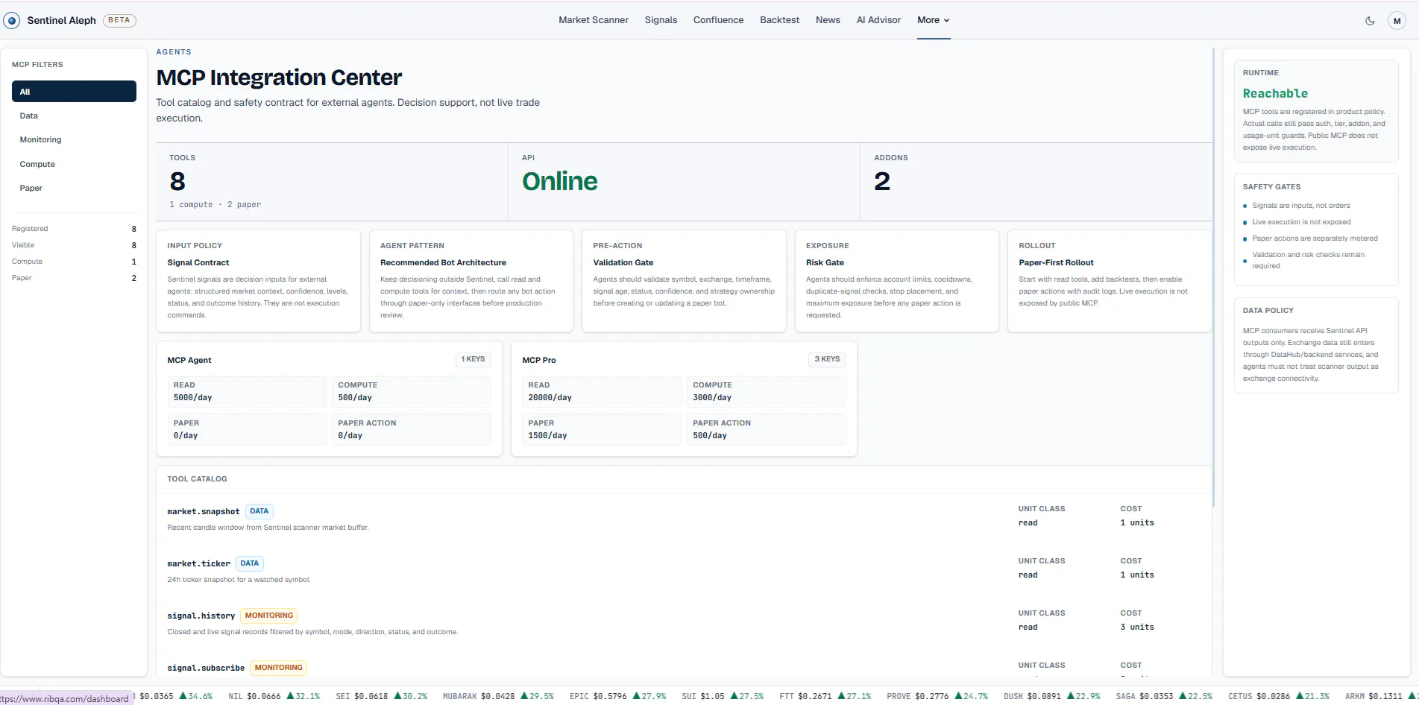The width and height of the screenshot is (1419, 705).
Task: Click the Sentinel Aleph logo icon
Action: [12, 21]
